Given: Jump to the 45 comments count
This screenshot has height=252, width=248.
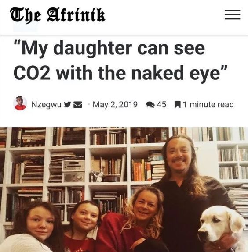Looking at the screenshot, I should (x=161, y=105).
